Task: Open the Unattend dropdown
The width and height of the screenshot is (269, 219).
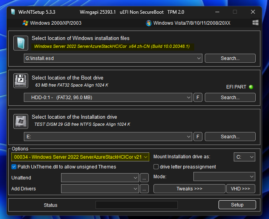Action: [x=100, y=177]
